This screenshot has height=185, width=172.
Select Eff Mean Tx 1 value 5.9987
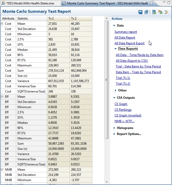pos(58,97)
